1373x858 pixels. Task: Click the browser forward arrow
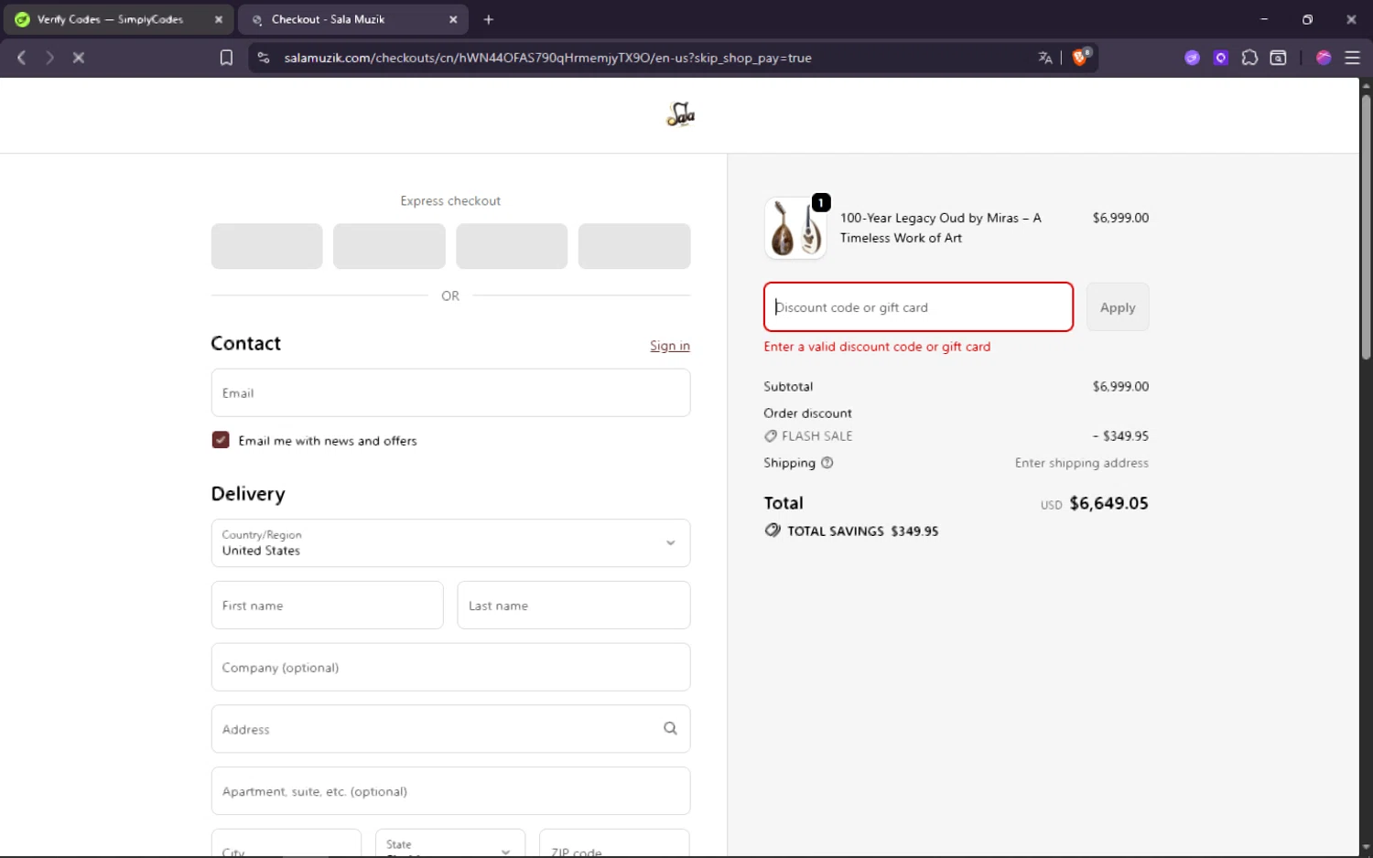click(x=49, y=58)
